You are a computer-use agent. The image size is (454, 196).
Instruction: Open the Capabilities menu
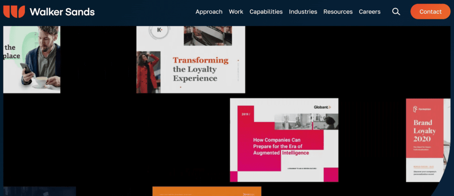point(266,12)
